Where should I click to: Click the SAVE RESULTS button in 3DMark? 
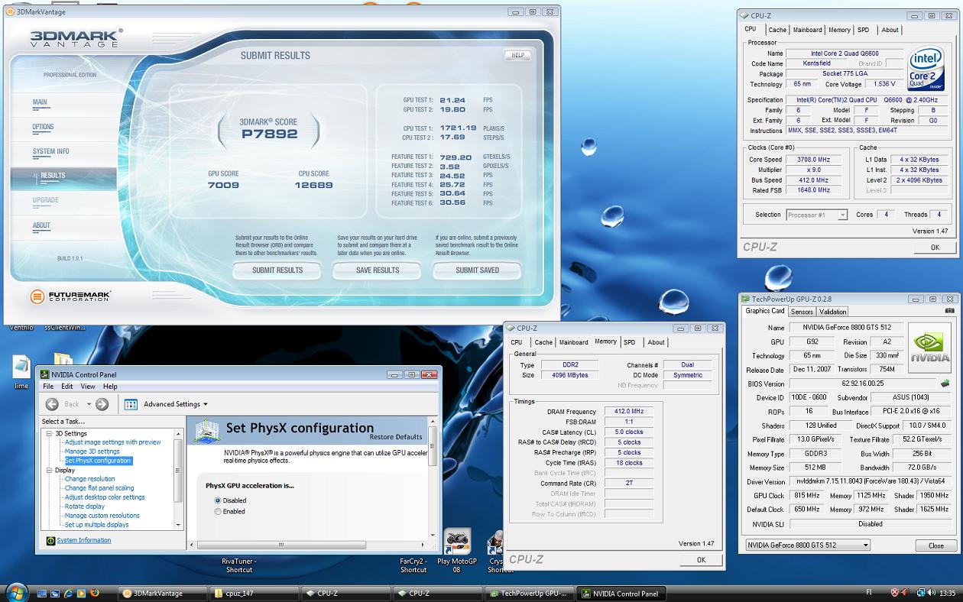tap(378, 270)
